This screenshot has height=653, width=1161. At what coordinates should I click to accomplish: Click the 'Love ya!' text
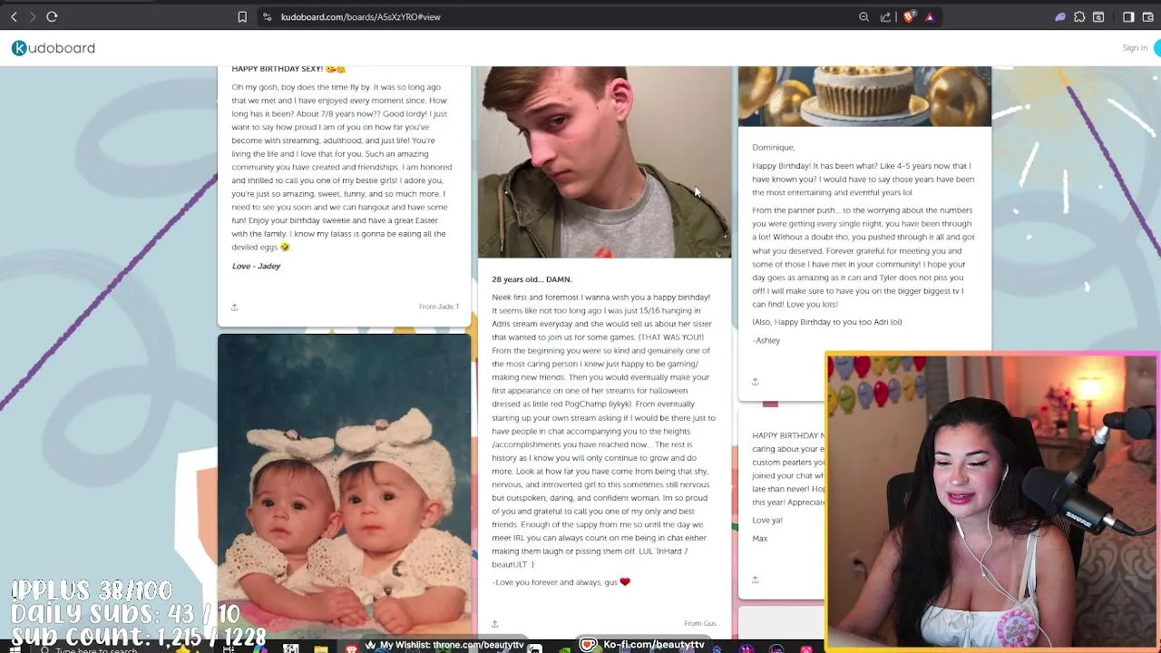(x=767, y=521)
